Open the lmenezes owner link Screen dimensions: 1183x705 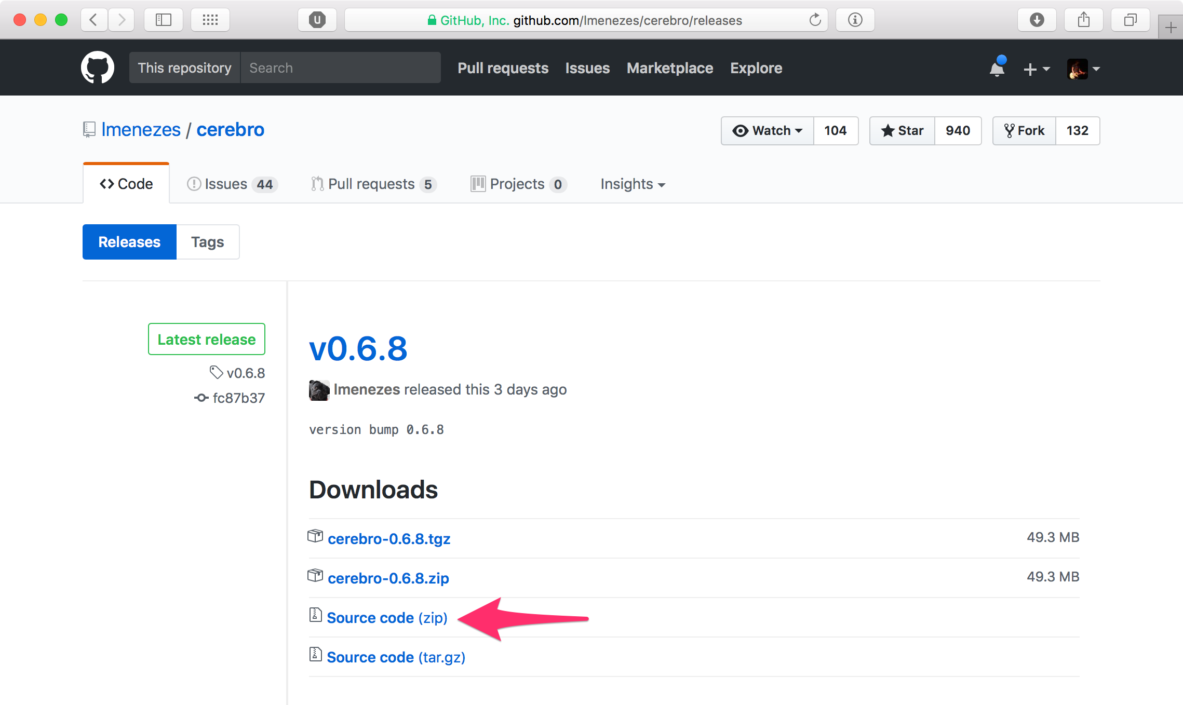pyautogui.click(x=141, y=130)
